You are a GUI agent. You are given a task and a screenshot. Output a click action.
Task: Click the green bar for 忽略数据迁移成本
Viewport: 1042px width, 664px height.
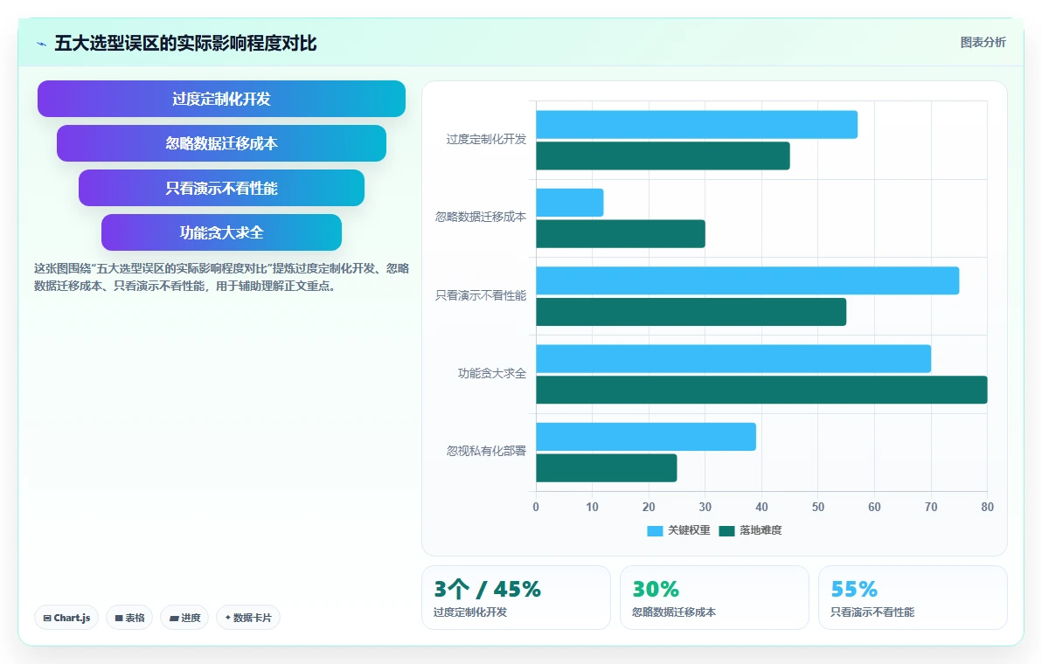point(621,234)
